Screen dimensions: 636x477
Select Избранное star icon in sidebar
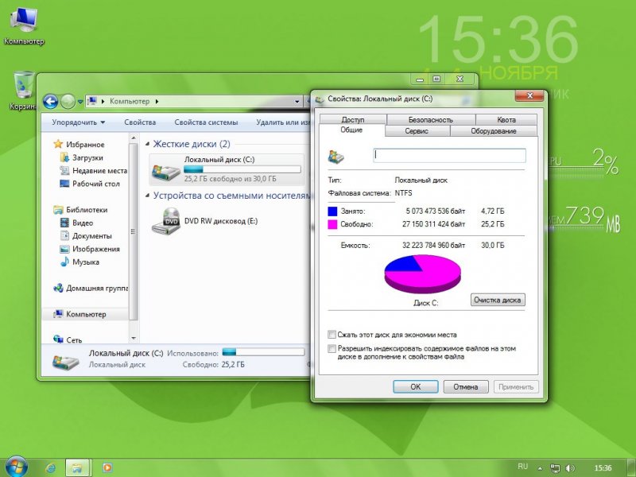click(x=58, y=144)
